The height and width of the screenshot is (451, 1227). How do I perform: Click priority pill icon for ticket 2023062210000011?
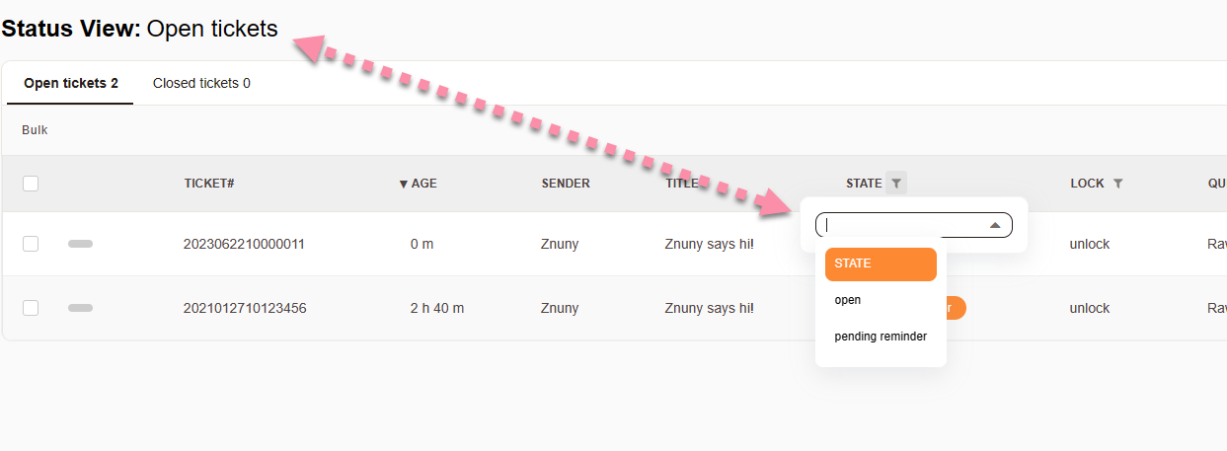coord(80,244)
